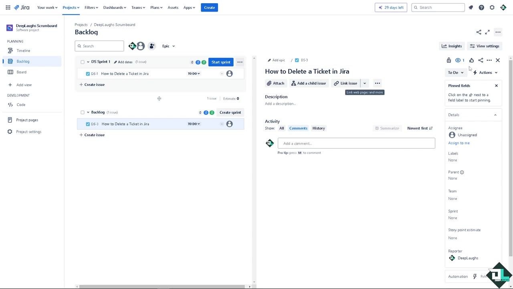Click the add people icon next to avatars
Image resolution: width=513 pixels, height=289 pixels.
click(x=152, y=46)
